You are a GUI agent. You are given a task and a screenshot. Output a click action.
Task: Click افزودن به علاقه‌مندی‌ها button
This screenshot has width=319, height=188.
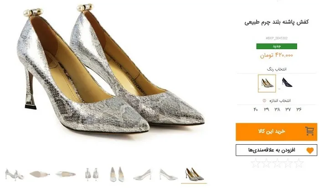(276, 150)
